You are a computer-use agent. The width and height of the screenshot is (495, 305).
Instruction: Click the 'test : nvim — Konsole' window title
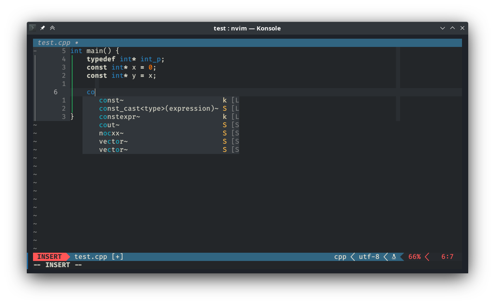247,28
